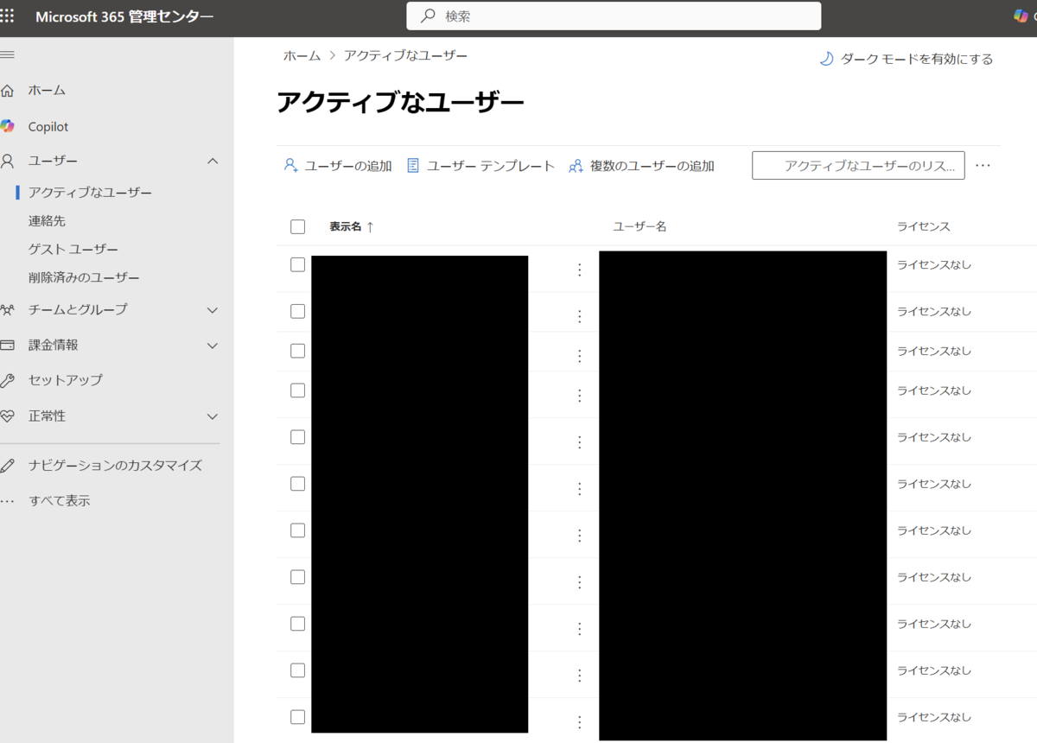Viewport: 1037px width, 743px height.
Task: Open the ホーム sidebar item
Action: coord(47,91)
